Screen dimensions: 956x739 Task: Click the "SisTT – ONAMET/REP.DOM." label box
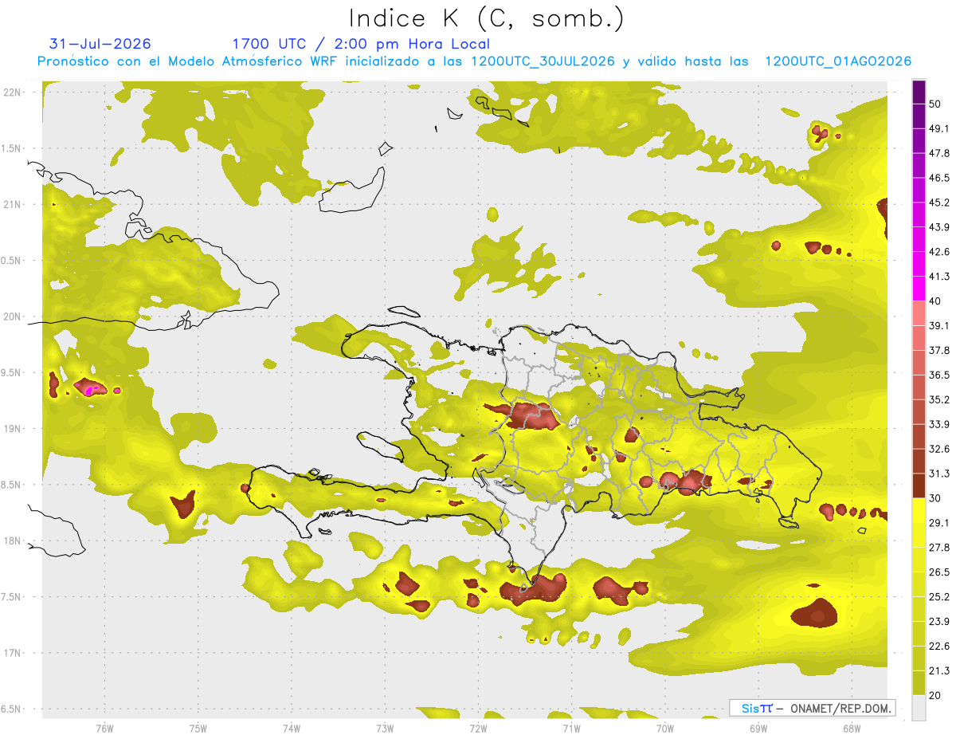(812, 708)
